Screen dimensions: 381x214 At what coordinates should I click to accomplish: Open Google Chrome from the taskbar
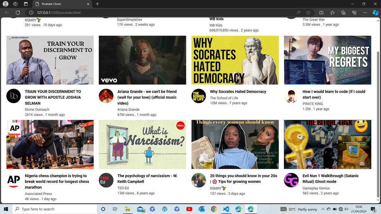(214, 209)
